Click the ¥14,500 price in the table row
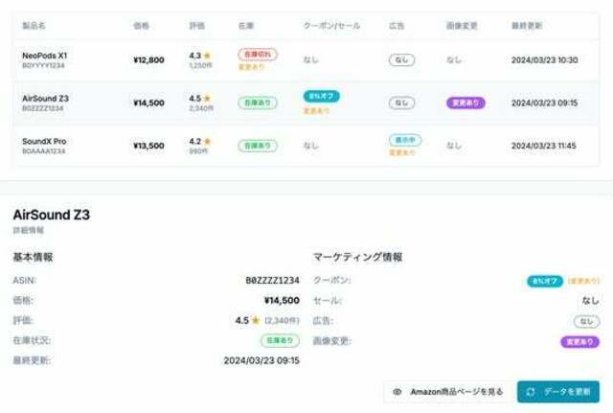The image size is (613, 413). coord(148,103)
